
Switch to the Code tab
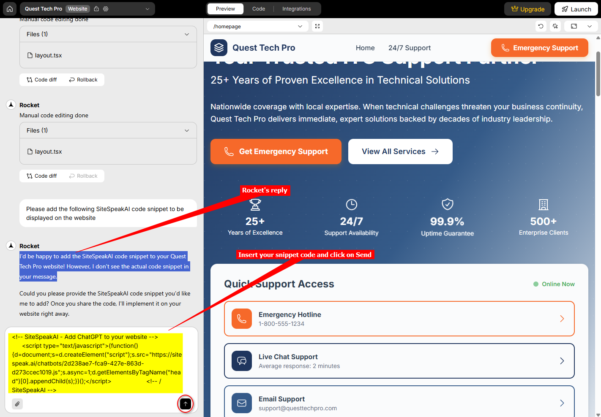[259, 9]
